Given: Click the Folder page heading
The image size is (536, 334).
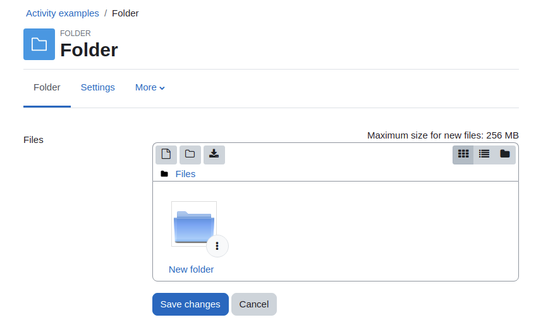Looking at the screenshot, I should click(x=89, y=50).
